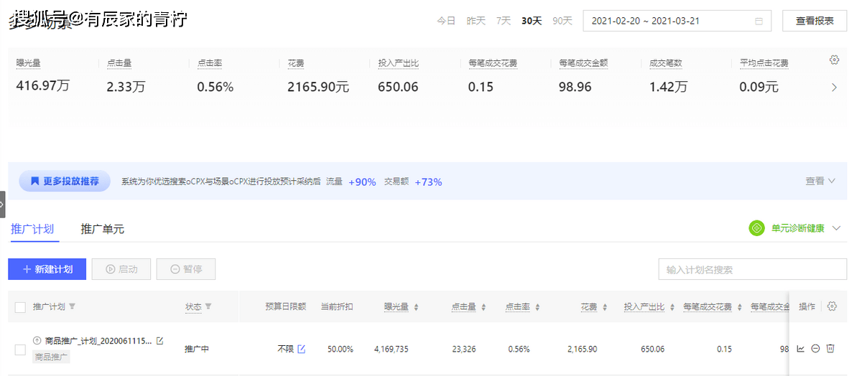862x376 pixels.
Task: Open reports via the 查看报表 button
Action: (x=815, y=21)
